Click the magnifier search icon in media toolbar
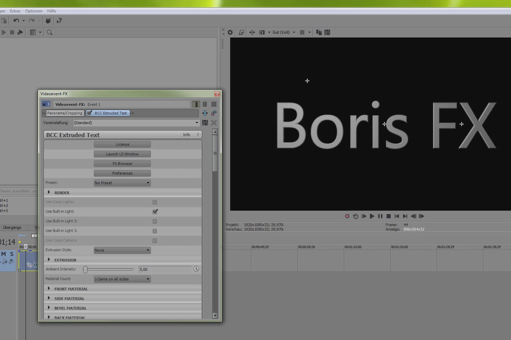This screenshot has height=340, width=511. [x=49, y=32]
